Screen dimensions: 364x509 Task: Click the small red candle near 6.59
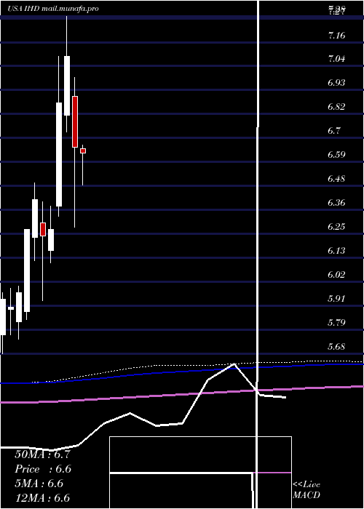click(x=83, y=151)
